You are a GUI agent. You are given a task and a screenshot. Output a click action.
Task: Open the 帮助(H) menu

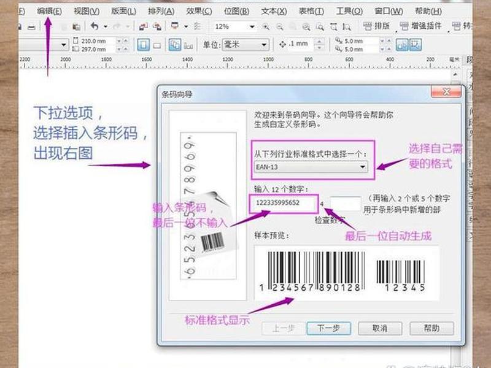click(x=428, y=12)
